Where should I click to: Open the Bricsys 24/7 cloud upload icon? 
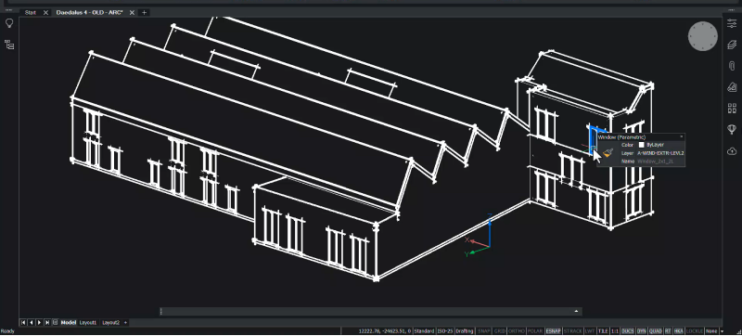pyautogui.click(x=732, y=151)
